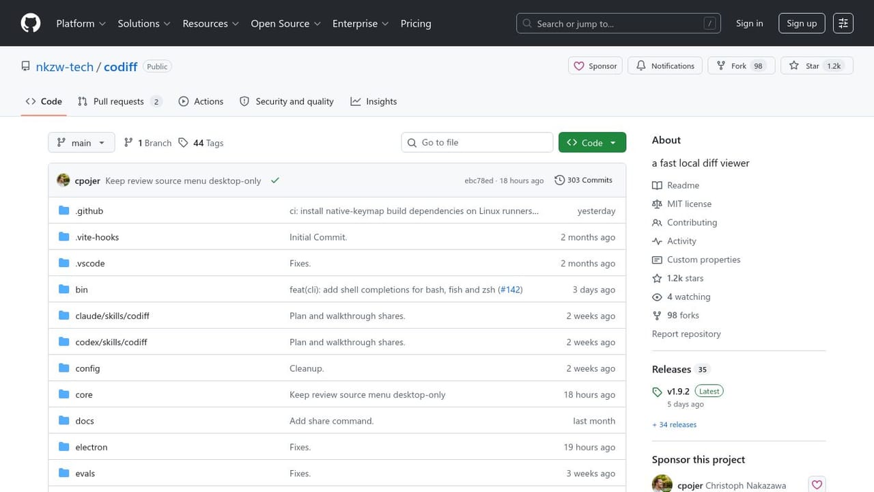Switch to the Insights tab
The image size is (874, 492).
coord(373,101)
